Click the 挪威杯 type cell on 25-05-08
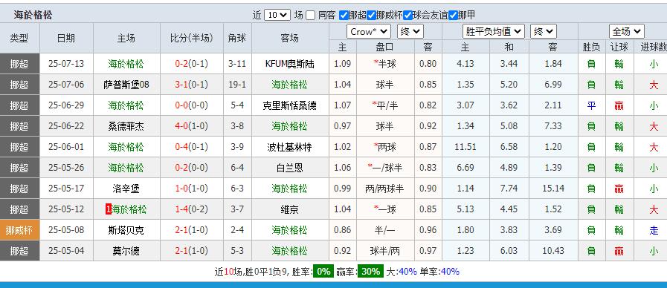This screenshot has width=667, height=288. point(19,230)
